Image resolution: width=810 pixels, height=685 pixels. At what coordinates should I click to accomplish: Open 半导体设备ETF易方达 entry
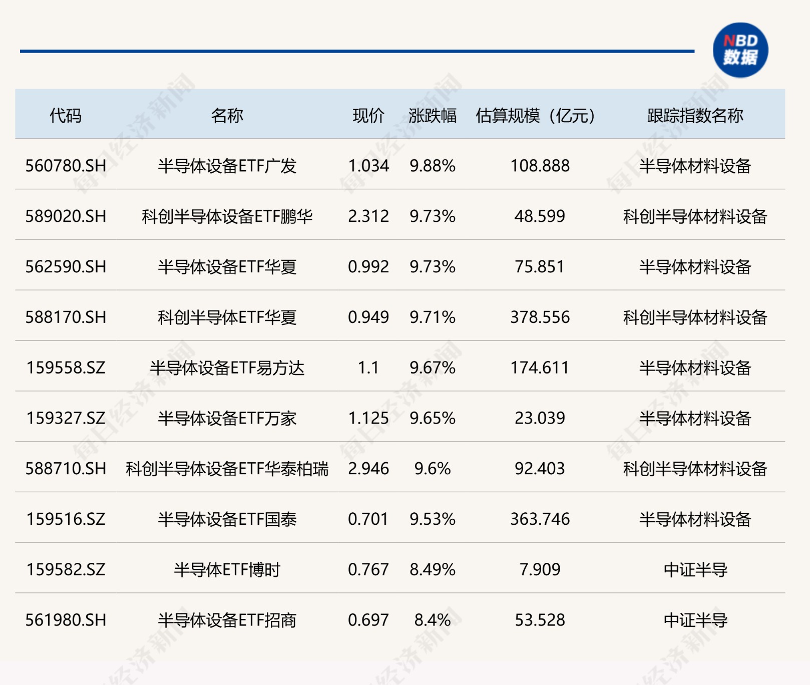point(227,368)
